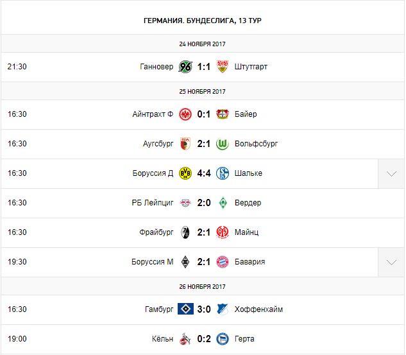Open the РБ Лейпциг team link

(x=153, y=203)
